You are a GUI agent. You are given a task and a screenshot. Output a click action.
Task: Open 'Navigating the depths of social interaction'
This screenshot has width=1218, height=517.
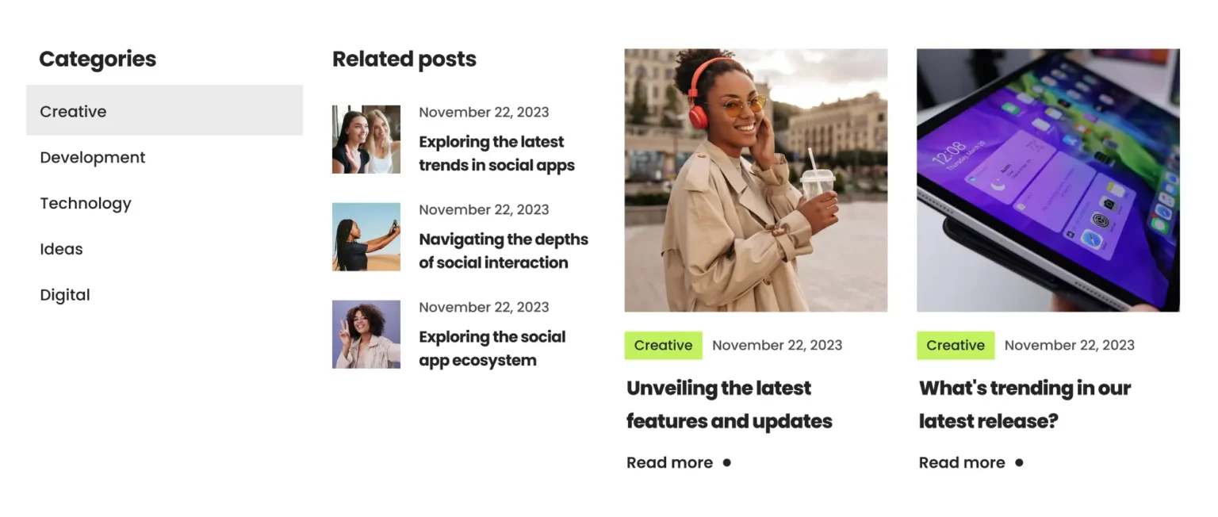tap(504, 251)
